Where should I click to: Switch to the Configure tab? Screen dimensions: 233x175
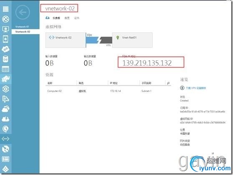(x=67, y=18)
